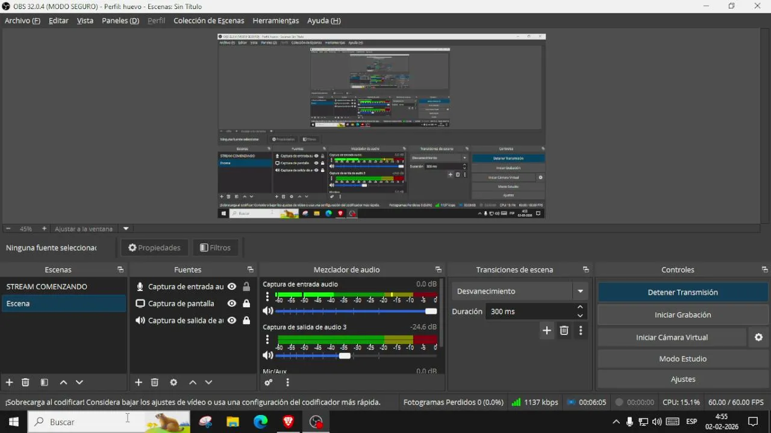Open Microsoft Edge from the taskbar

[260, 422]
